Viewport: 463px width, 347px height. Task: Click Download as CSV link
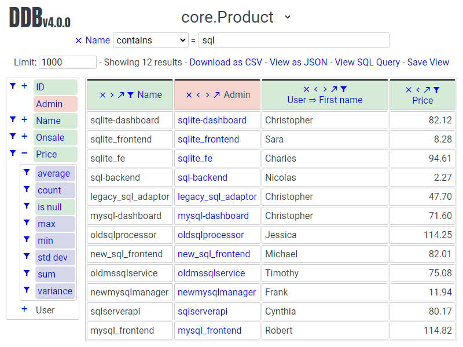pos(226,62)
